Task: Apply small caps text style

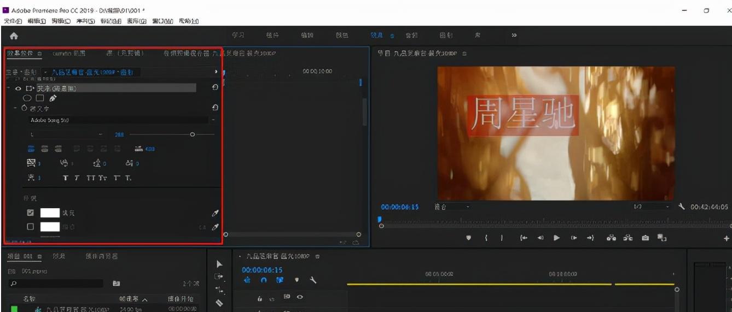Action: pyautogui.click(x=103, y=178)
